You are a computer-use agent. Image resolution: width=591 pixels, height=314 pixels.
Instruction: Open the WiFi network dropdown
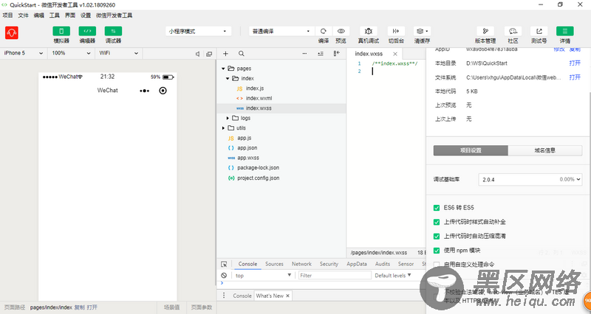[x=119, y=53]
